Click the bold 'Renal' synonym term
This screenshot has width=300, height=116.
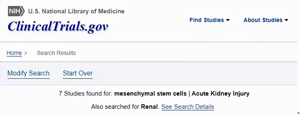pos(149,107)
